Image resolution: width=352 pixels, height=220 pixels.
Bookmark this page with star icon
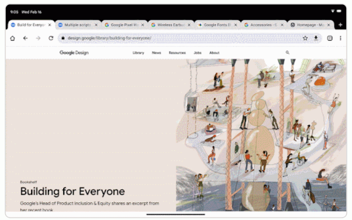click(x=305, y=38)
